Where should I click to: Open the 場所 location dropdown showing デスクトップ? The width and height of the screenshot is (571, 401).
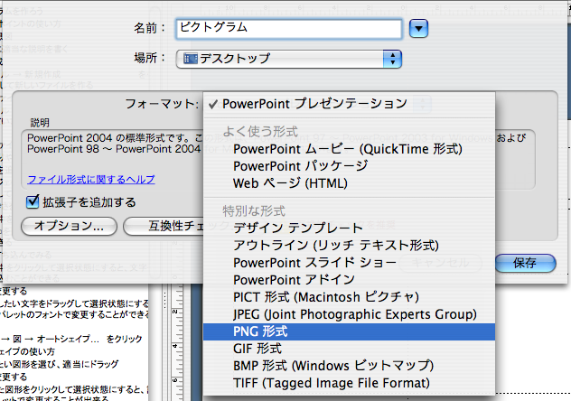[289, 59]
